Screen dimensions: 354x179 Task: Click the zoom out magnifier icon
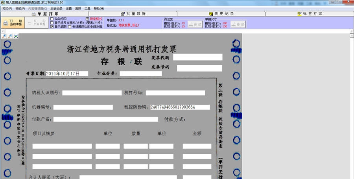point(10,36)
